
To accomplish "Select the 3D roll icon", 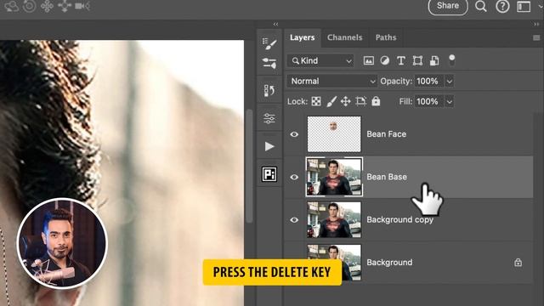I will coord(29,6).
